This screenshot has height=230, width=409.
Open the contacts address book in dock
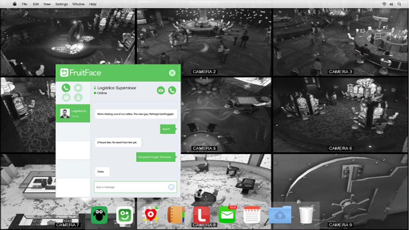176,215
